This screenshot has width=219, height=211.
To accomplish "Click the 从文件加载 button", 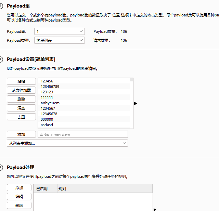I will [21, 90].
